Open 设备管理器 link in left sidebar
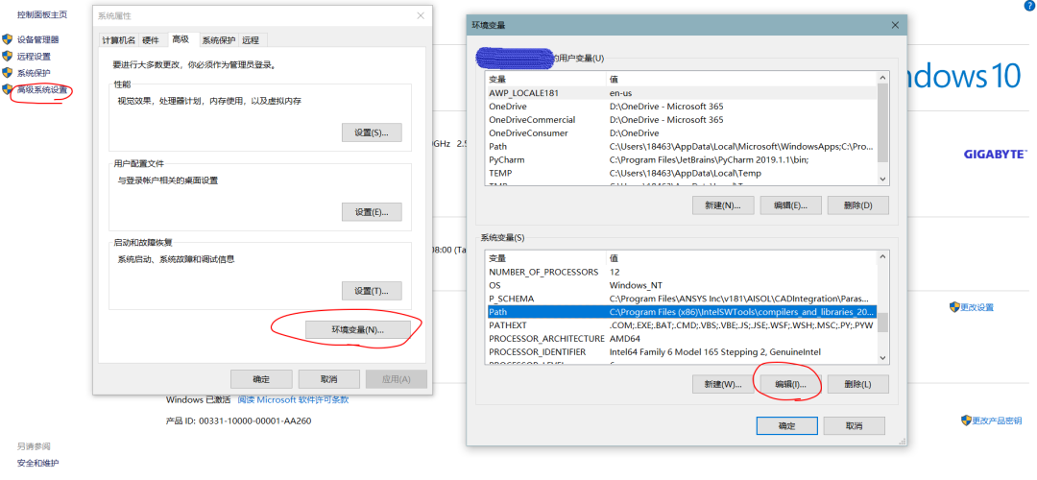The image size is (1037, 480). point(37,39)
